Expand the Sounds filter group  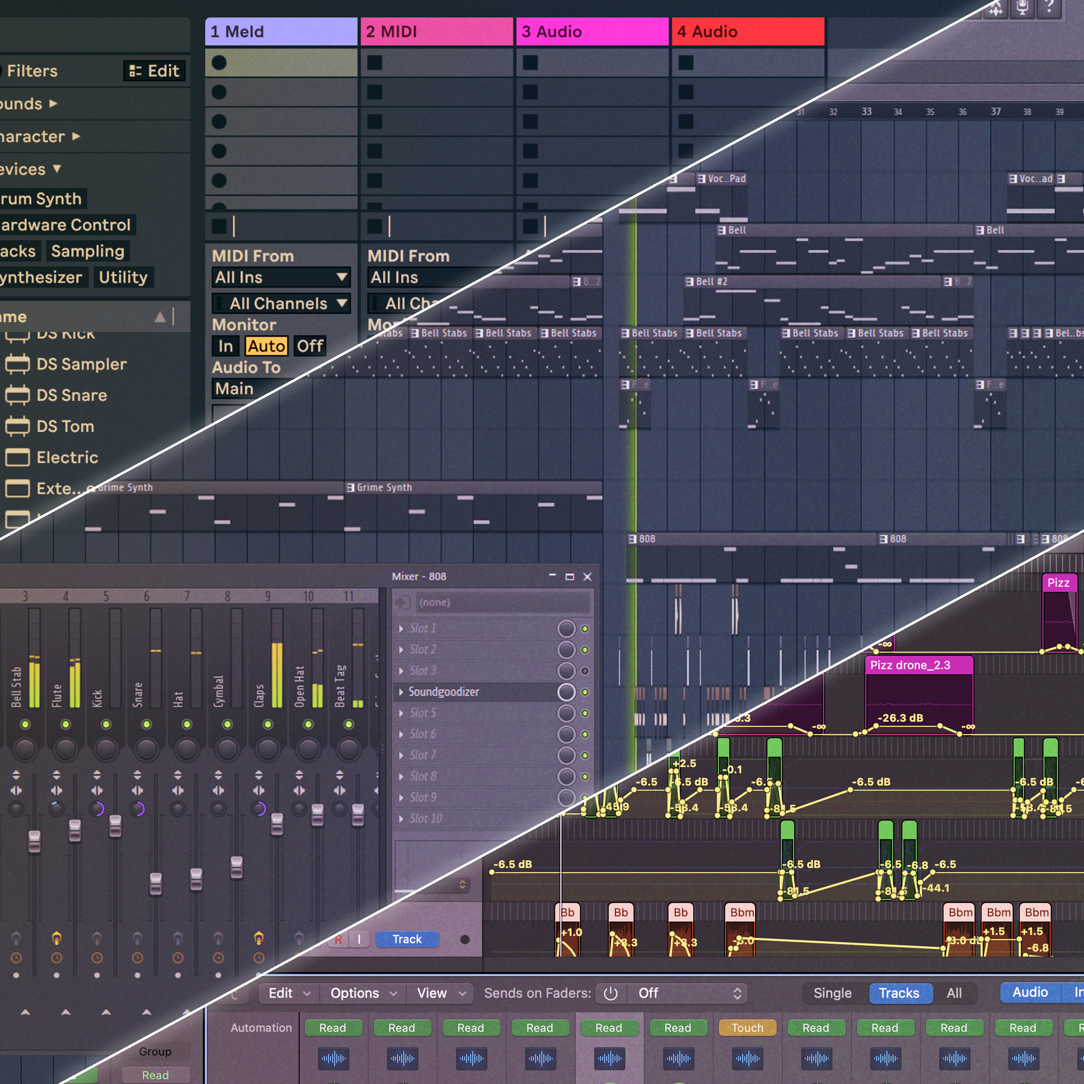[x=53, y=103]
